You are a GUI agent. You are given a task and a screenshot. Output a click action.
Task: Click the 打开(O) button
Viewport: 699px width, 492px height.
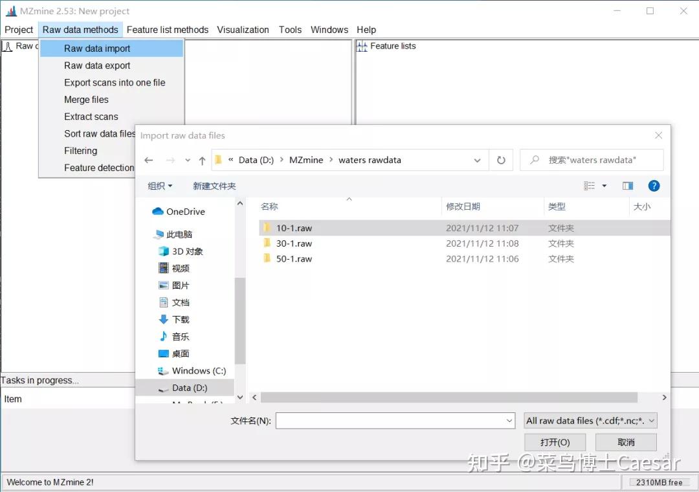pos(555,442)
